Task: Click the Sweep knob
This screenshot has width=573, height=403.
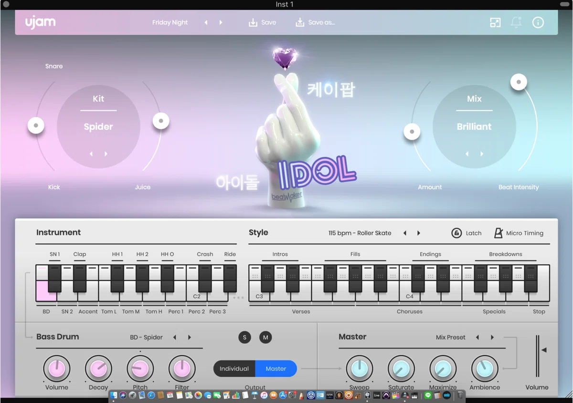Action: point(359,368)
